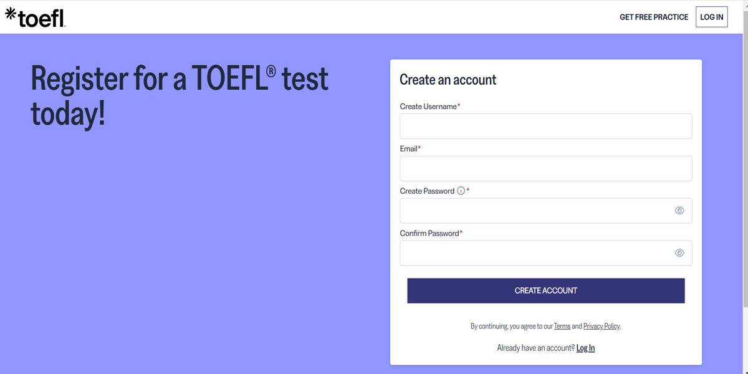Open the password requirements info icon
748x374 pixels.
click(x=459, y=189)
